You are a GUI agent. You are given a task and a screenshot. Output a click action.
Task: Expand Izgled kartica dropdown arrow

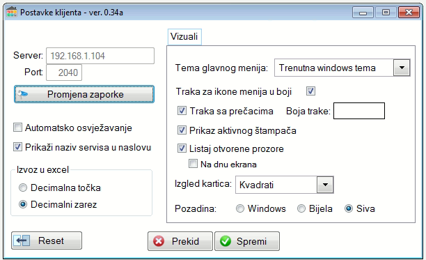(x=325, y=185)
